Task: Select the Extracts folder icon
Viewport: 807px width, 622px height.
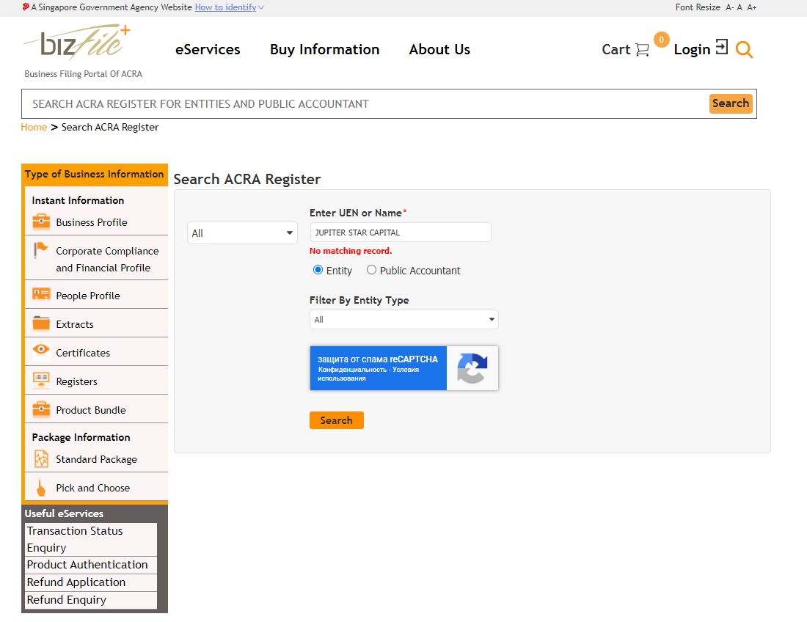Action: click(41, 323)
